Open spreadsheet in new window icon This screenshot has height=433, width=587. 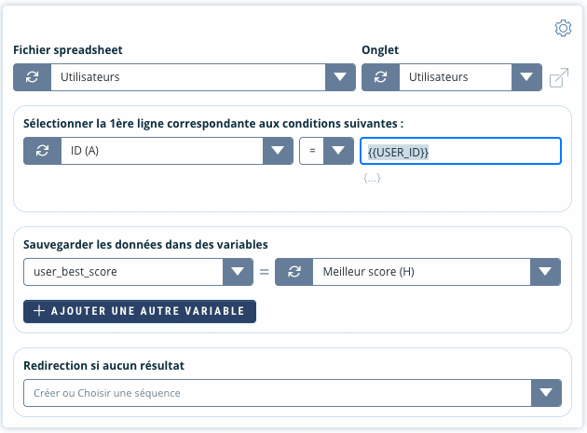(x=559, y=78)
